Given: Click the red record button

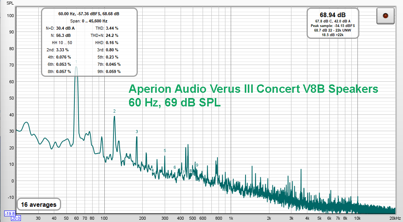Looking at the screenshot, I should (x=385, y=16).
